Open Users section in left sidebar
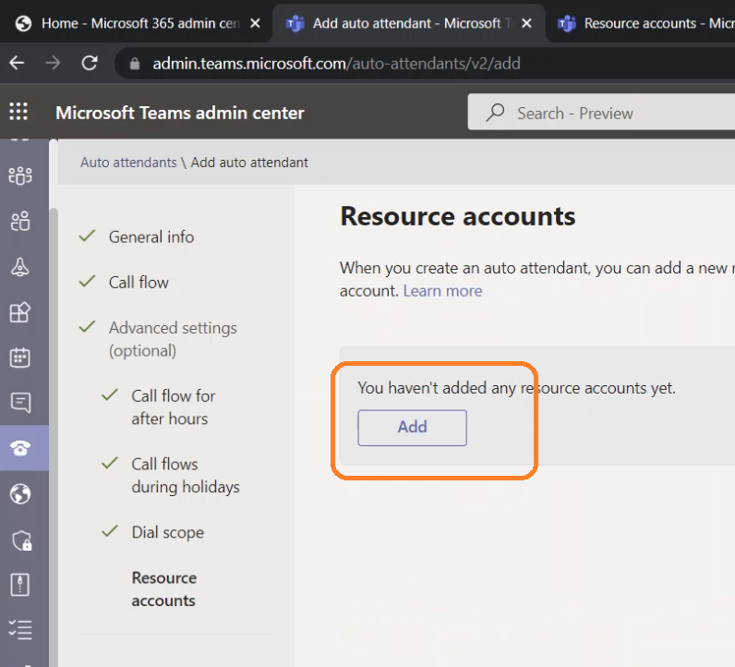The width and height of the screenshot is (735, 667). click(19, 221)
